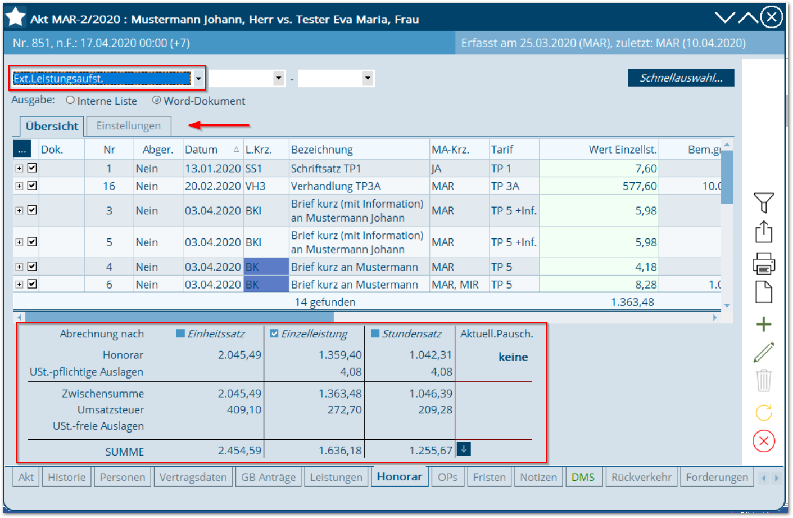This screenshot has height=518, width=793.
Task: Click the printer icon
Action: [763, 263]
